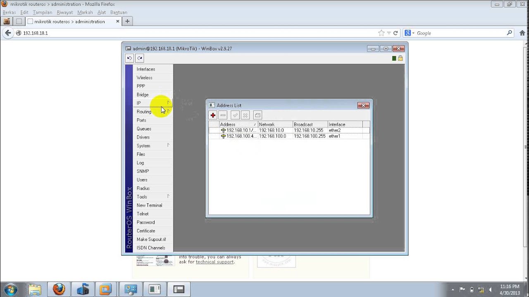
Task: Open the PPP menu item
Action: click(153, 86)
